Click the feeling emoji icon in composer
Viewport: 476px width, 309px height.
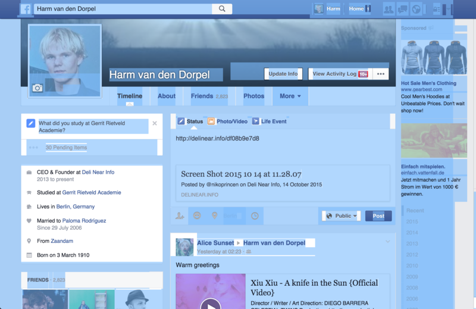(x=197, y=216)
